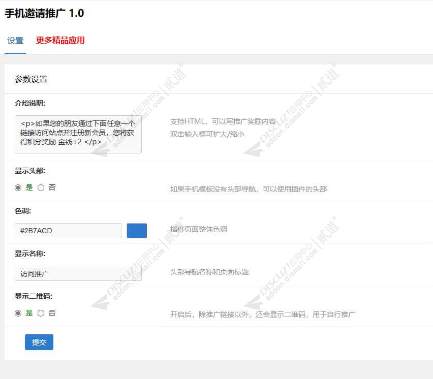Click the 显示二维码: label

tap(34, 296)
